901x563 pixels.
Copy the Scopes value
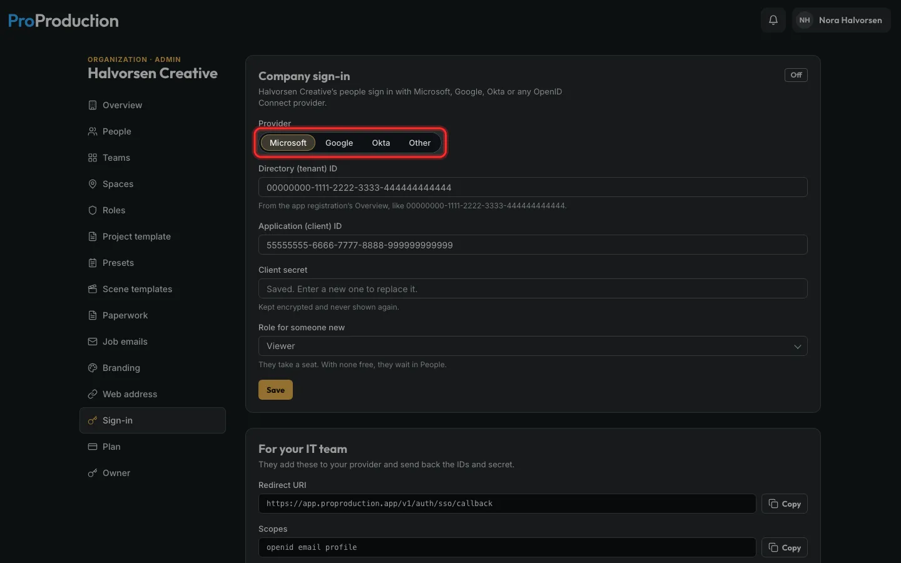785,547
